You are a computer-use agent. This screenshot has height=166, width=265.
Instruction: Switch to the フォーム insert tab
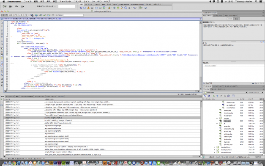tap(97, 4)
